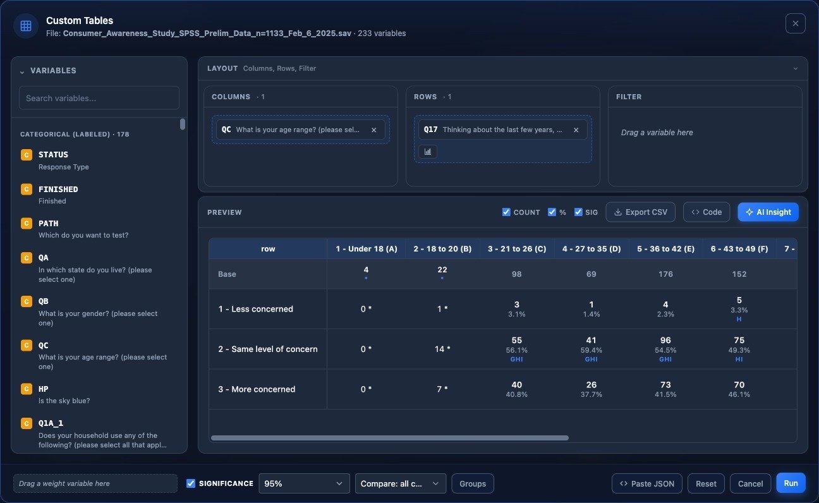Viewport: 819px width, 503px height.
Task: Disable the SIGNIFICANCE checkbox
Action: (x=191, y=483)
